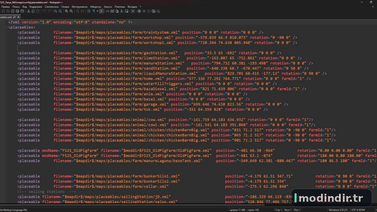
Task: Toggle file monitoring eye icon
Action: point(133,11)
